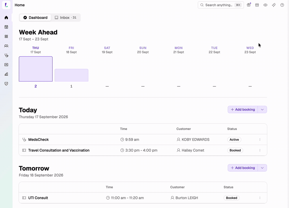Open the shield check sidebar icon
Screen dimensions: 289x208
[x=6, y=84]
